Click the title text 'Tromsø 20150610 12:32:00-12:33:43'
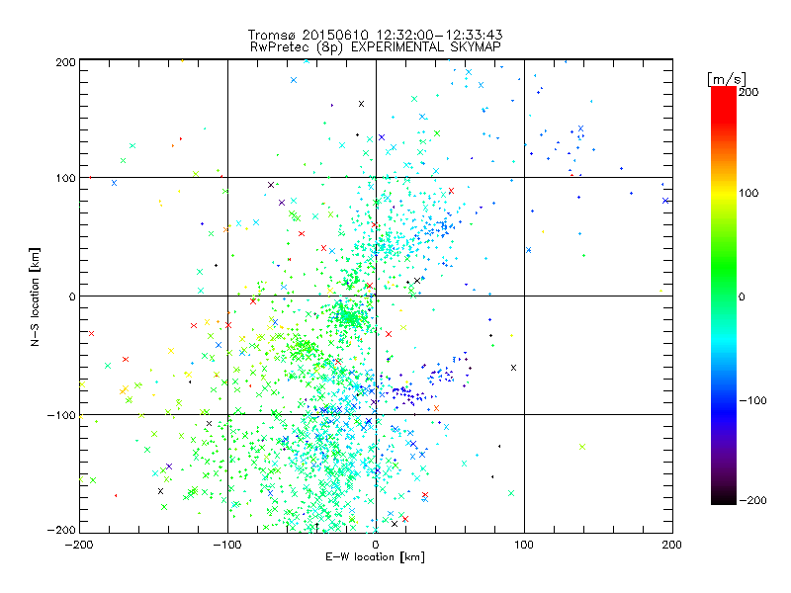 click(x=375, y=35)
